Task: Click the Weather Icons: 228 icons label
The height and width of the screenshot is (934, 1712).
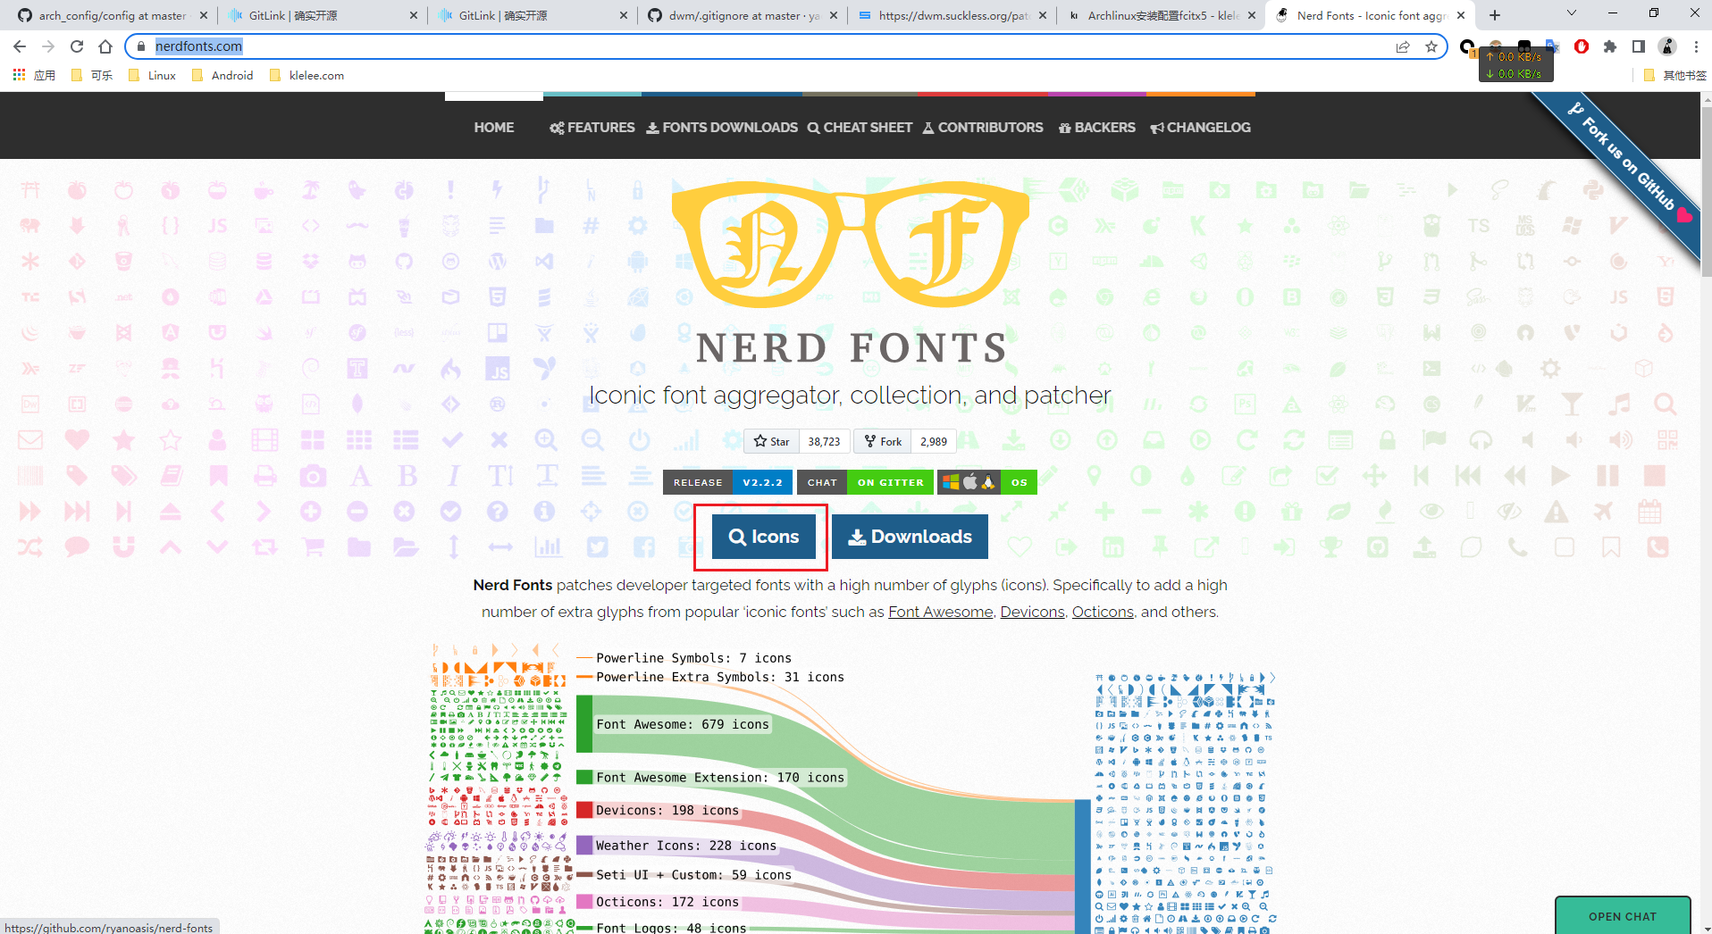Action: pos(686,846)
